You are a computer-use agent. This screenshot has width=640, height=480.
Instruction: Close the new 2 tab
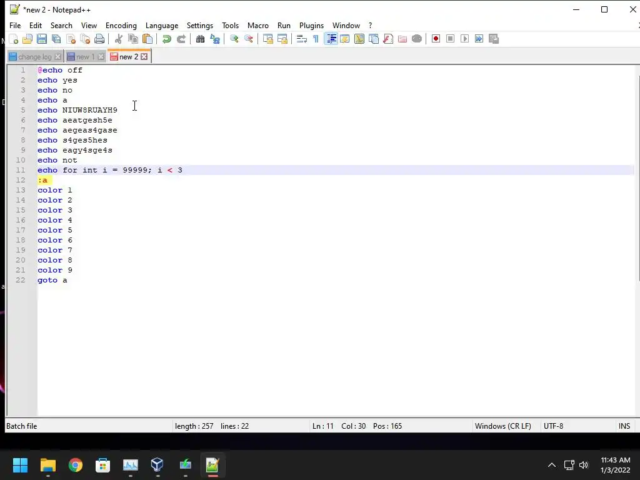tap(144, 57)
